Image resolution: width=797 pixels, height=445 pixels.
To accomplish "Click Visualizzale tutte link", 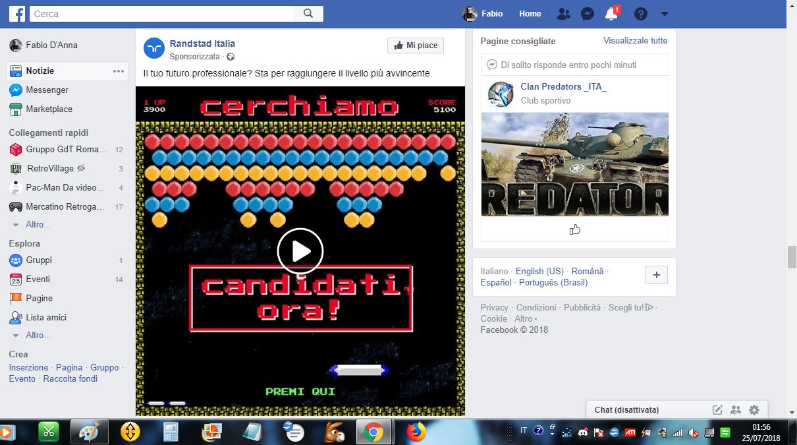I will click(x=635, y=41).
